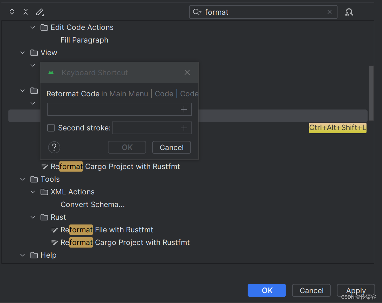Screen dimensions: 382x303
Task: Select the Fill Paragraph action
Action: pyautogui.click(x=84, y=40)
